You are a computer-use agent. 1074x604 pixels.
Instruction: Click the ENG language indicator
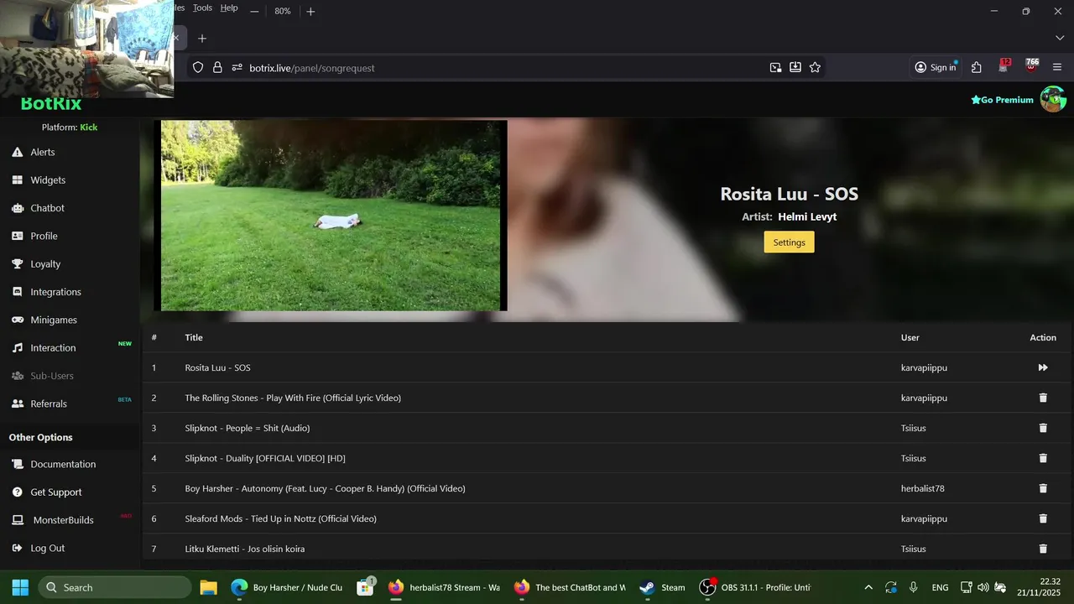tap(940, 587)
